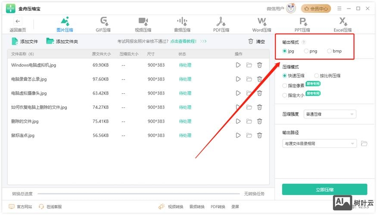The height and width of the screenshot is (215, 377).
Task: Open output folder for Windows电脑虚拟机.jpg
Action: [249, 65]
